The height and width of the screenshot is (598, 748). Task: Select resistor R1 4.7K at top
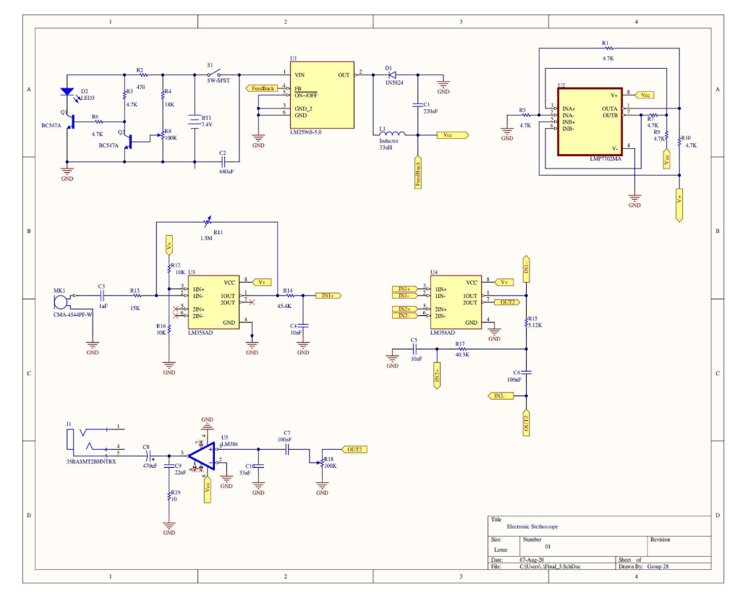pyautogui.click(x=608, y=48)
